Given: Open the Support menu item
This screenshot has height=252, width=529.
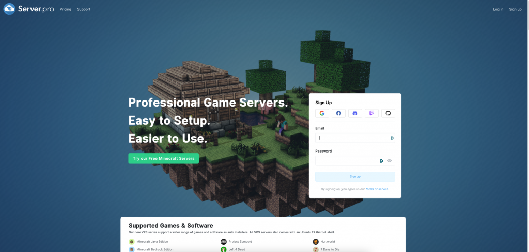Looking at the screenshot, I should point(84,9).
